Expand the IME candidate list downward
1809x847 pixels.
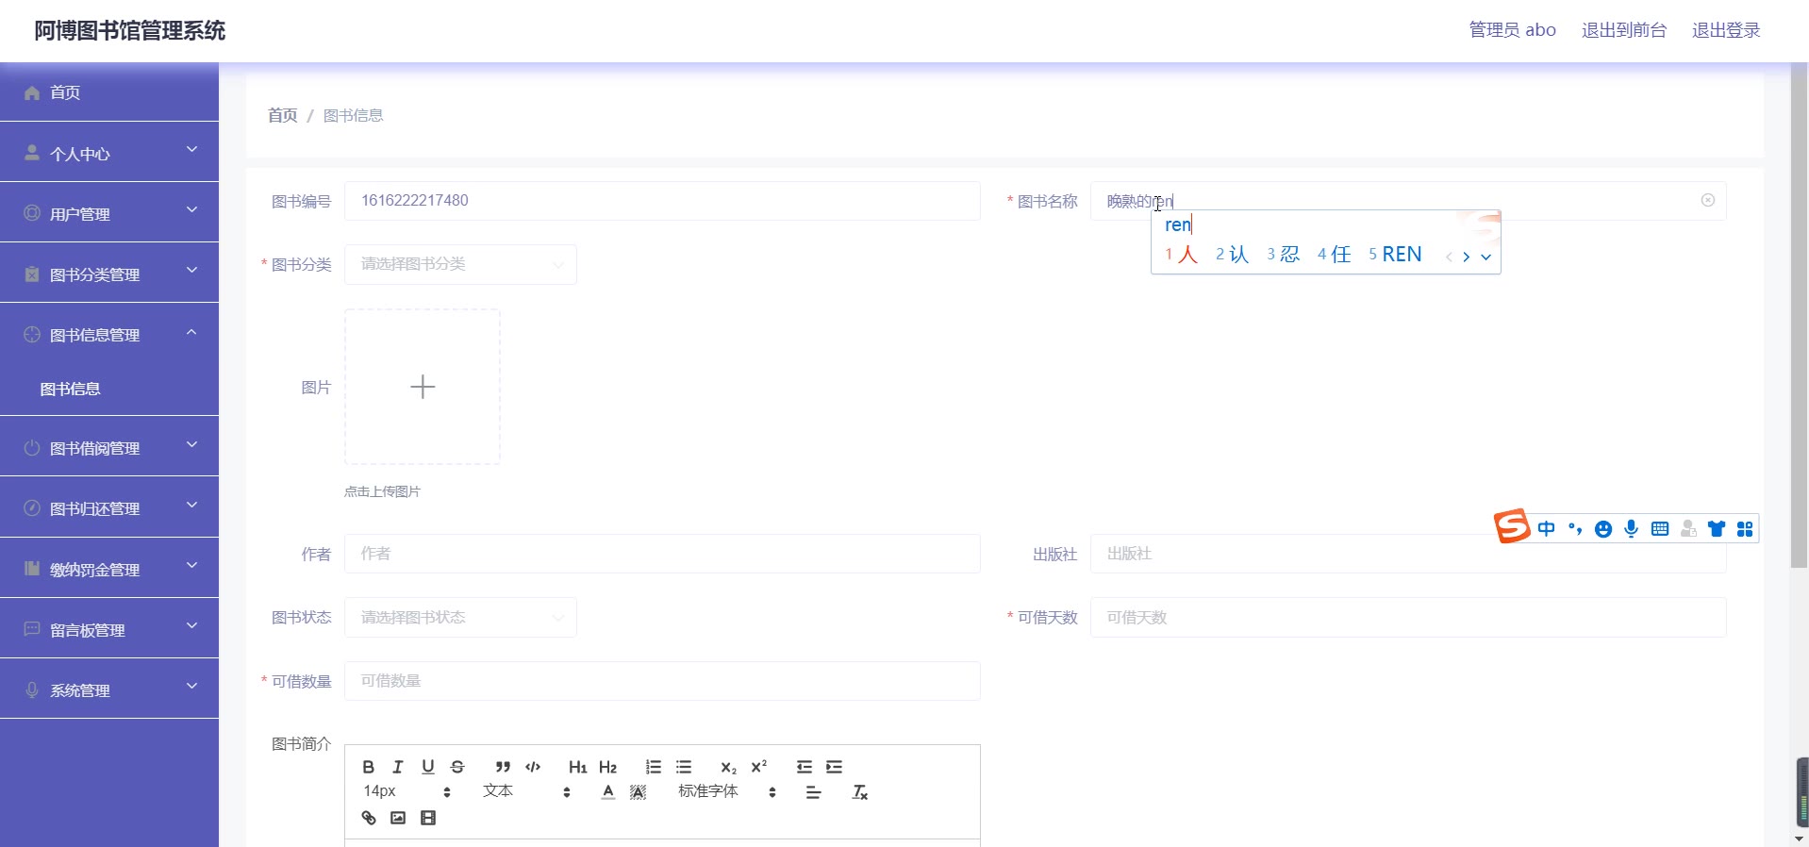[1486, 257]
